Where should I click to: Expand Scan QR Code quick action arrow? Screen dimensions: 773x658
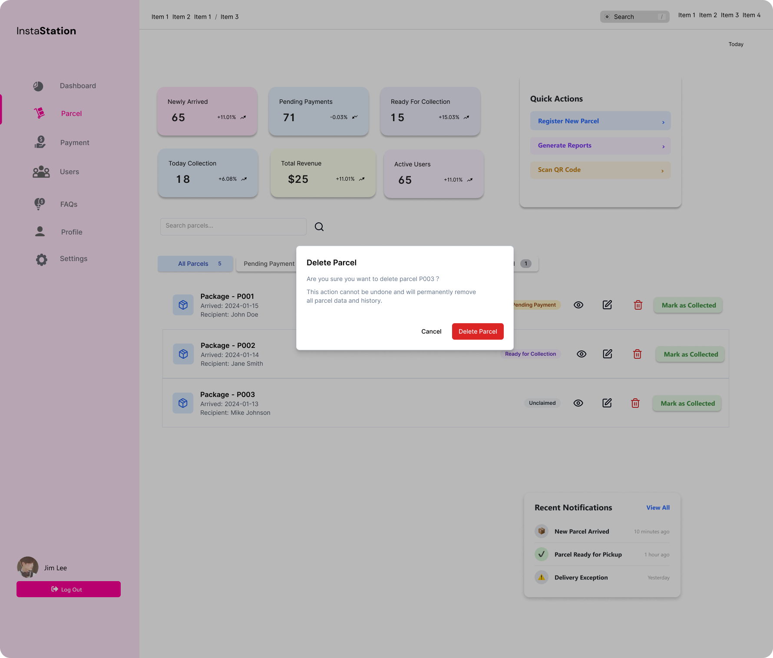662,171
